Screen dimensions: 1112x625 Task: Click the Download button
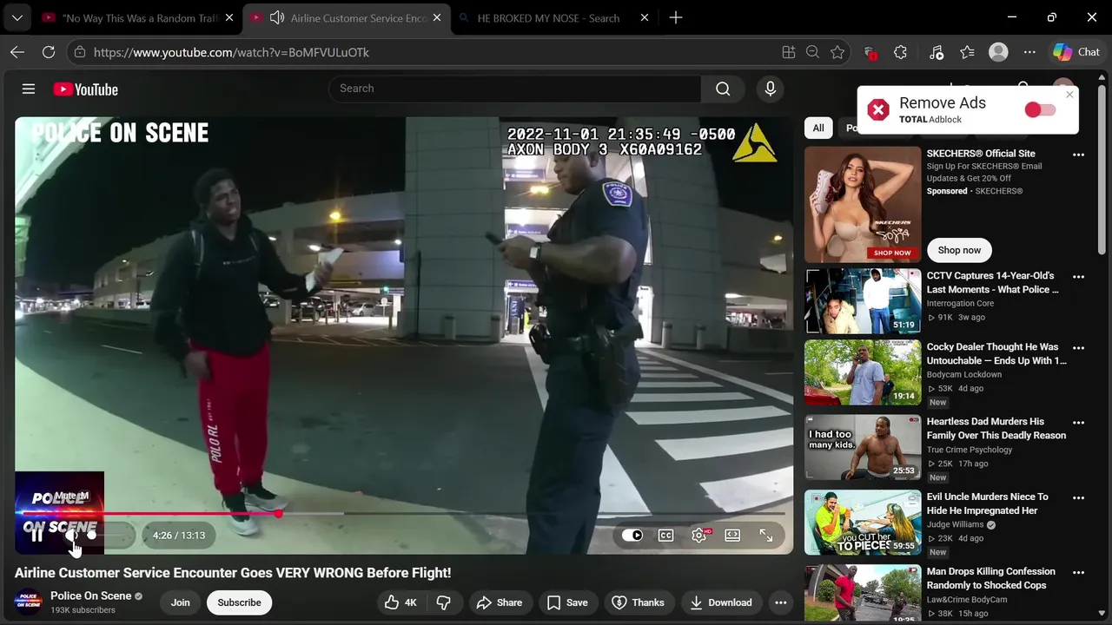click(720, 602)
